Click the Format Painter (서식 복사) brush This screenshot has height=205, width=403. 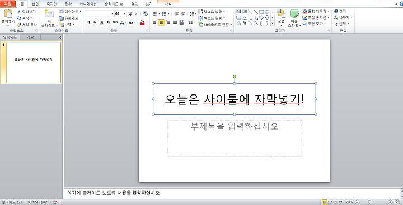tap(27, 25)
